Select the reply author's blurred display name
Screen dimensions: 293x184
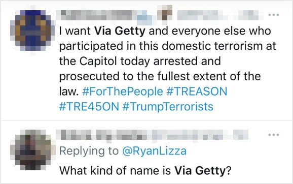tap(104, 135)
